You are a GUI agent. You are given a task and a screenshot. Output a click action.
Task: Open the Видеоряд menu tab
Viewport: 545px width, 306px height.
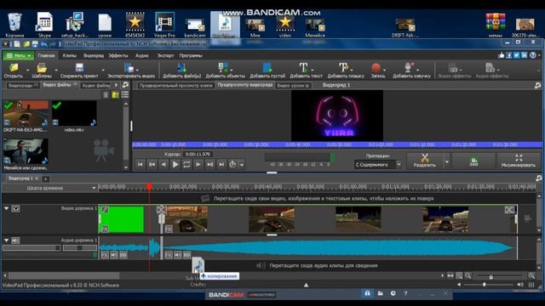click(93, 55)
